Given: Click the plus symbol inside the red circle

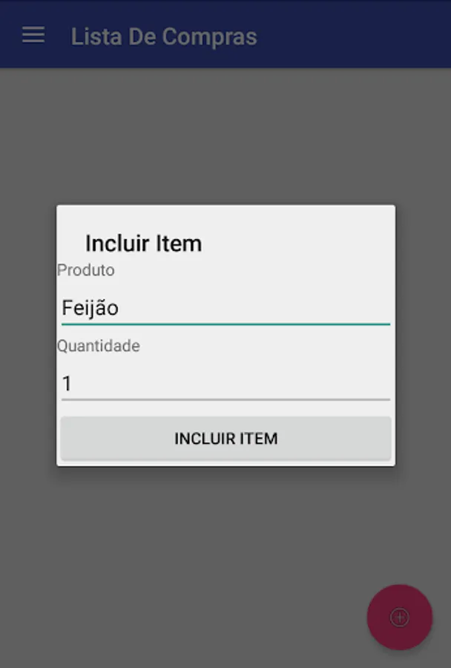Looking at the screenshot, I should (400, 618).
